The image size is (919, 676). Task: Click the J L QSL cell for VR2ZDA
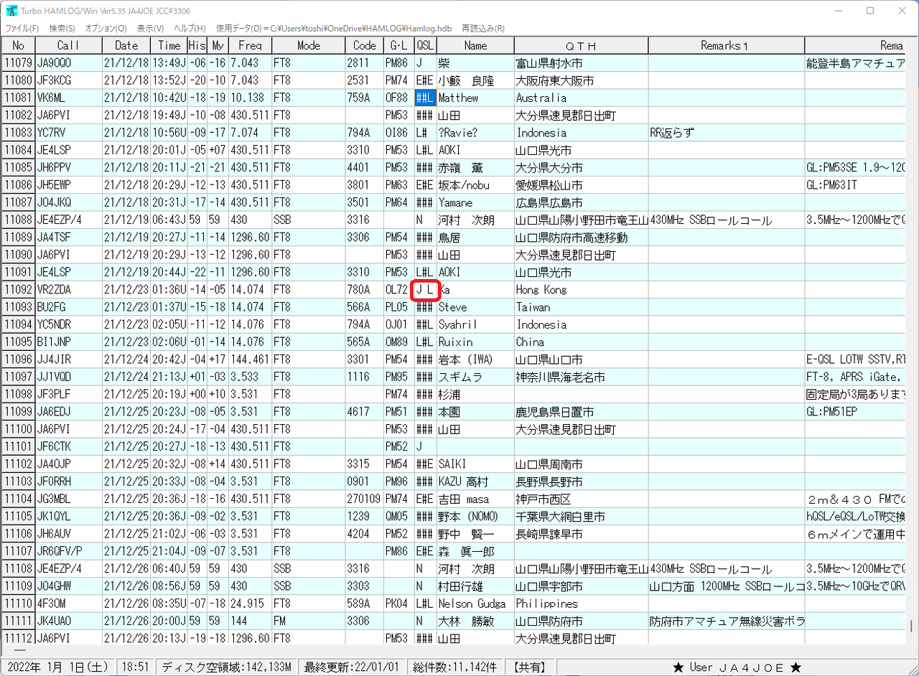click(425, 290)
